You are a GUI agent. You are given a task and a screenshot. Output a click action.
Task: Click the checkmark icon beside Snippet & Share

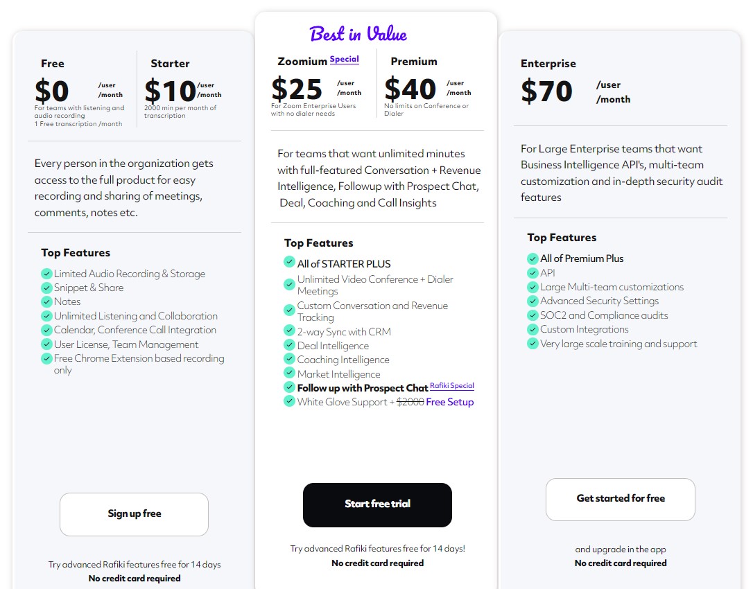[x=46, y=288]
